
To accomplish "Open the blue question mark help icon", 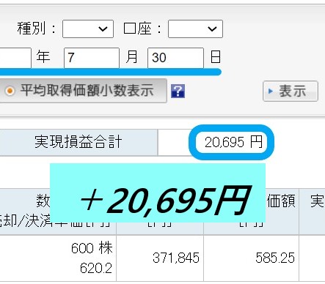I will tap(178, 91).
